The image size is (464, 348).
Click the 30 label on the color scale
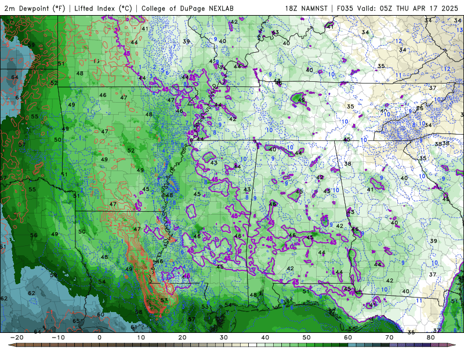click(x=224, y=338)
